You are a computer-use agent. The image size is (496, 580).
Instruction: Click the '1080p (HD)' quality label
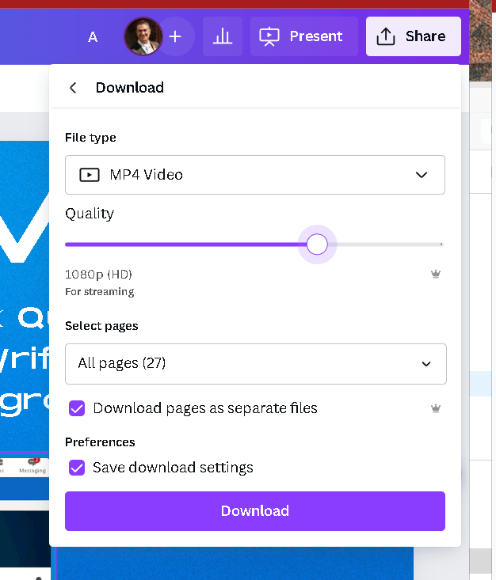[x=98, y=274]
